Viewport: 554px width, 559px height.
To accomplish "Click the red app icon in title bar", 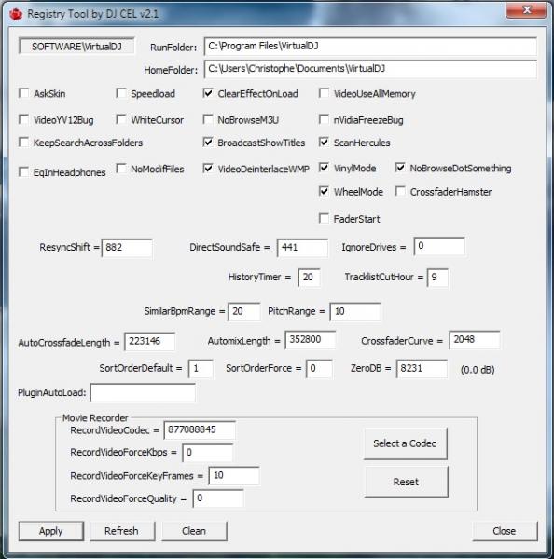I will 16,14.
